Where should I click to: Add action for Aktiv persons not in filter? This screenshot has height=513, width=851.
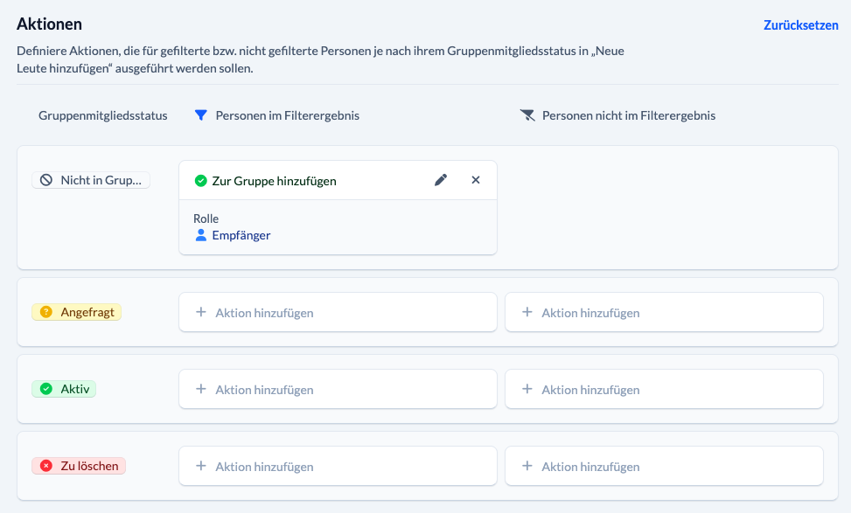664,390
